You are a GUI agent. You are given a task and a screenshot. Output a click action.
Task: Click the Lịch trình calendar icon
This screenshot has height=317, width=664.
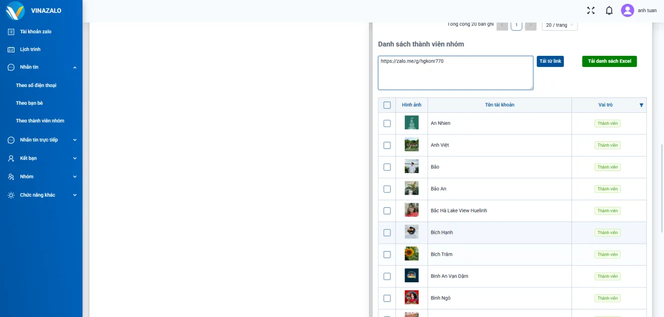(x=11, y=49)
